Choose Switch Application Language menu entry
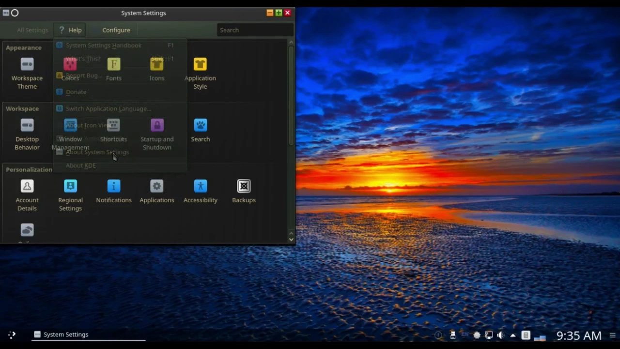The height and width of the screenshot is (349, 620). point(120,109)
